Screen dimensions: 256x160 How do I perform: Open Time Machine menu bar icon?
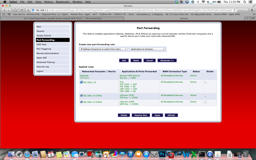click(193, 2)
